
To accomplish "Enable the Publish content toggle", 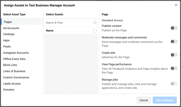I will click(174, 28).
